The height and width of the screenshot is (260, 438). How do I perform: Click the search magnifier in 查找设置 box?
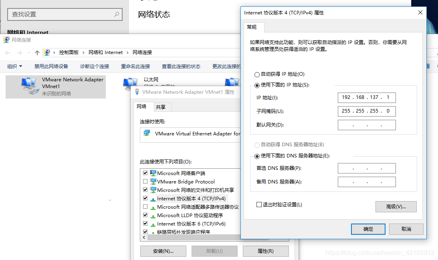point(116,14)
